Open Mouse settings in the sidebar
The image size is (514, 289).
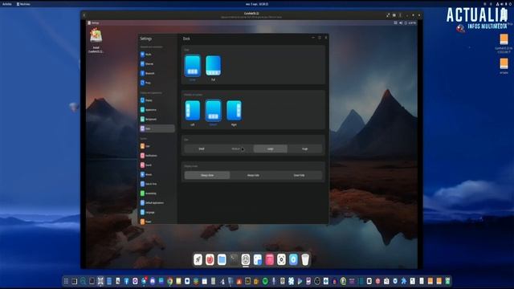tap(157, 175)
